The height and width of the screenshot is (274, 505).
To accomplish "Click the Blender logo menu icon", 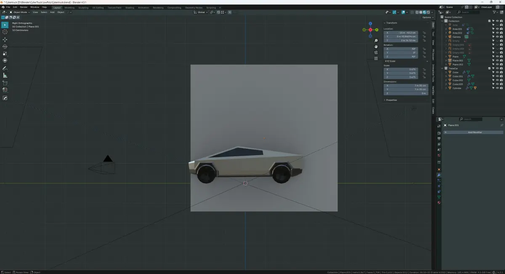I will tap(3, 7).
